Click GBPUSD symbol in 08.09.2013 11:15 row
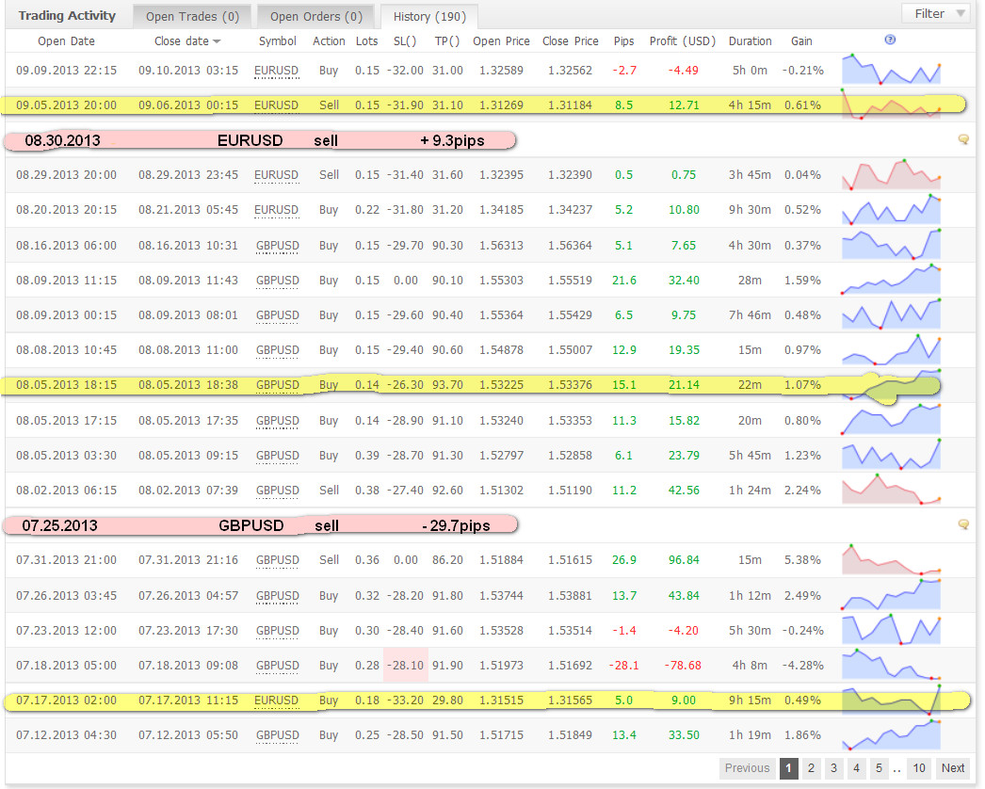Image resolution: width=985 pixels, height=789 pixels. [278, 281]
